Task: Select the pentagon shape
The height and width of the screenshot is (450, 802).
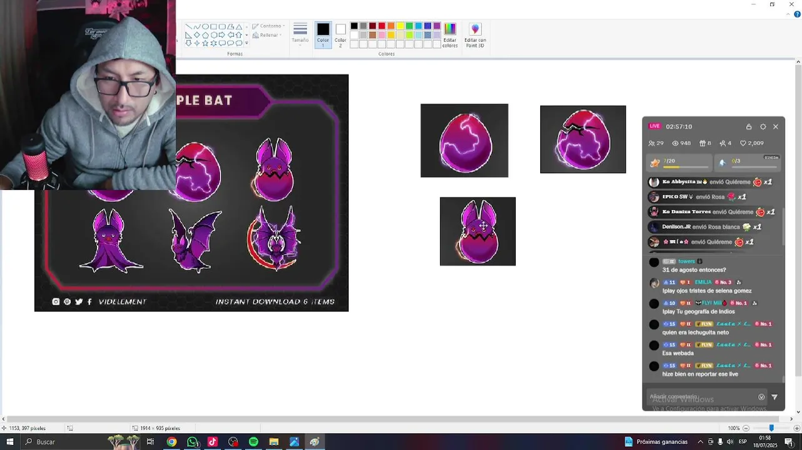Action: point(205,35)
